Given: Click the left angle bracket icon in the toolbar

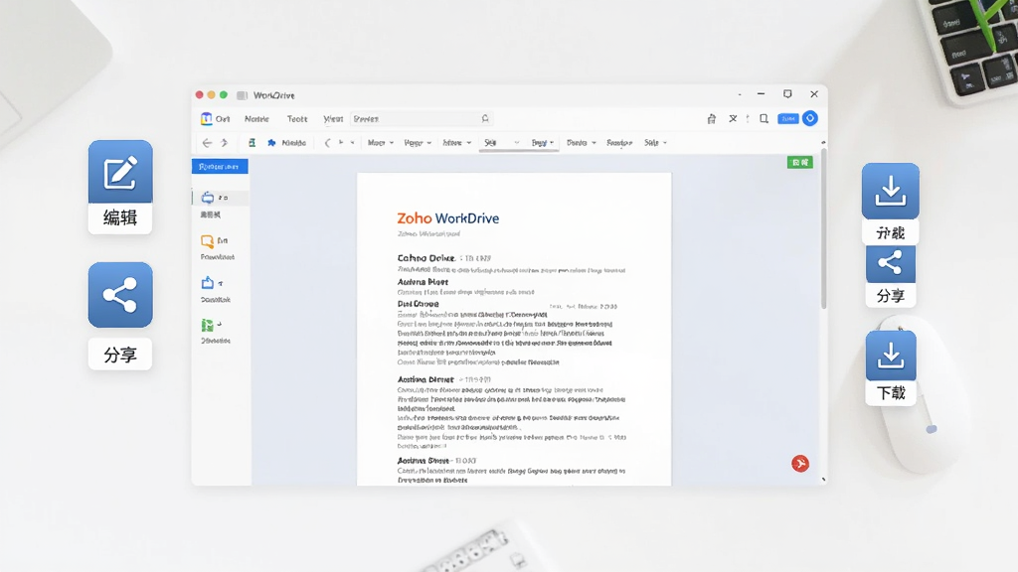Looking at the screenshot, I should tap(327, 143).
